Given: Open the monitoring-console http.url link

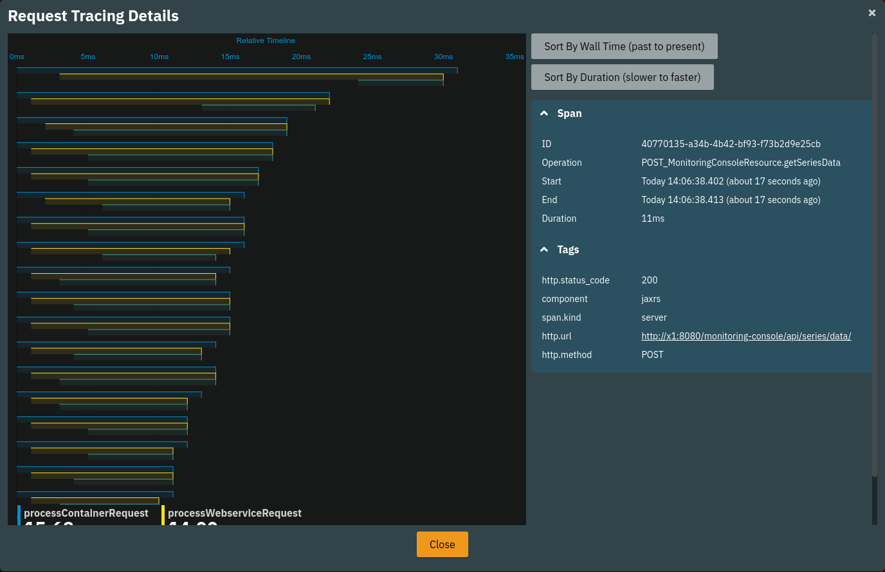Looking at the screenshot, I should (746, 335).
